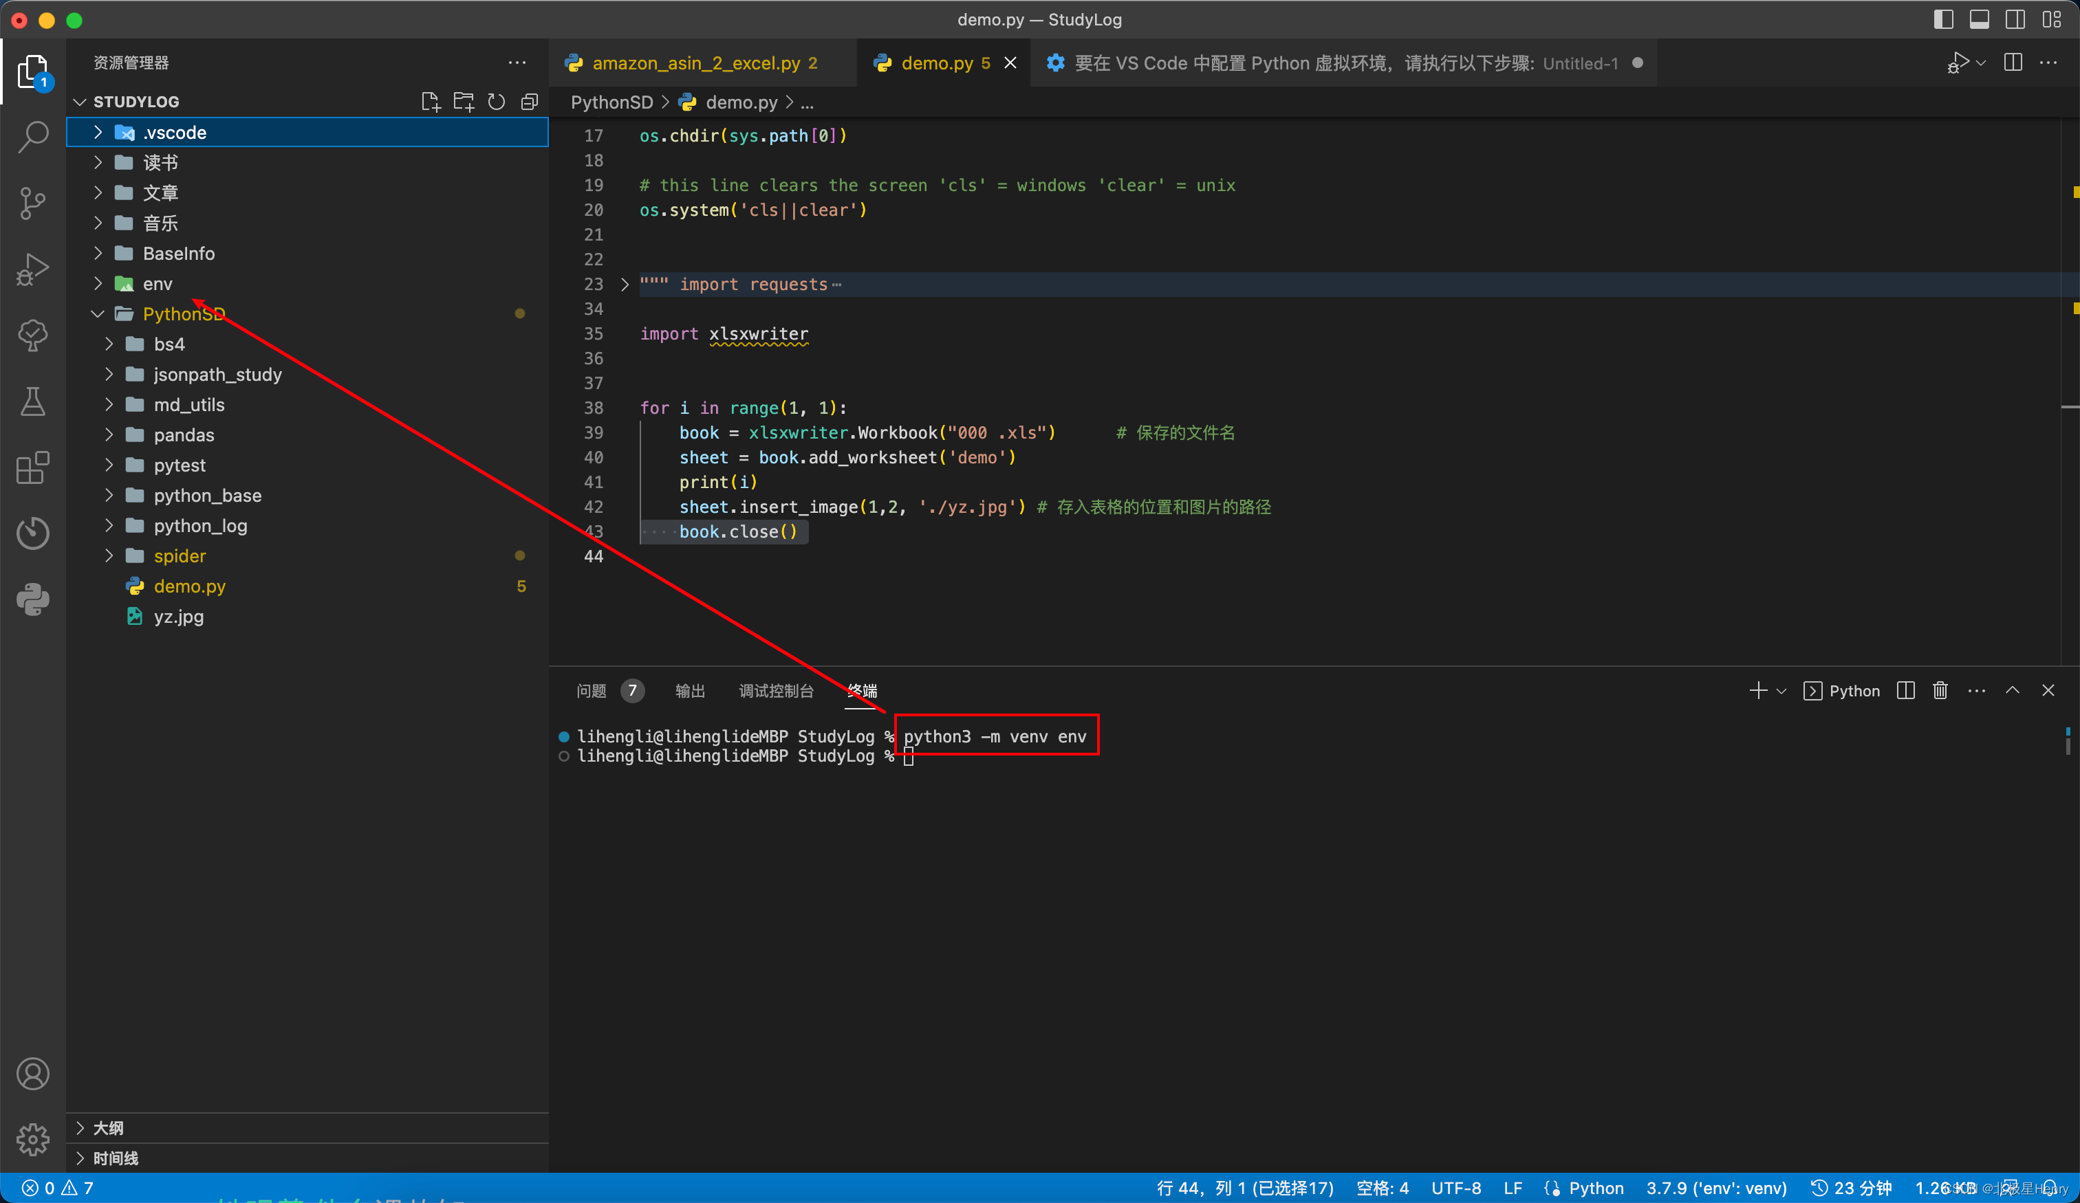Image resolution: width=2080 pixels, height=1203 pixels.
Task: Open the Source Control view
Action: (33, 203)
